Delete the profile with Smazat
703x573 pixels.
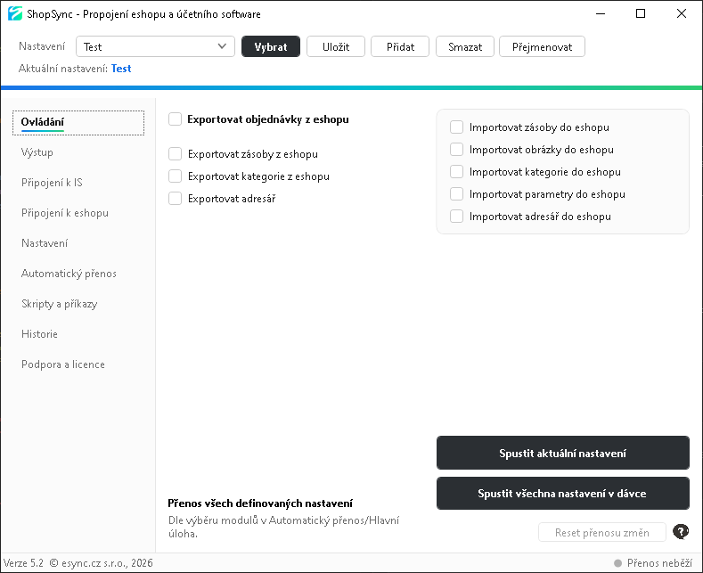(465, 46)
